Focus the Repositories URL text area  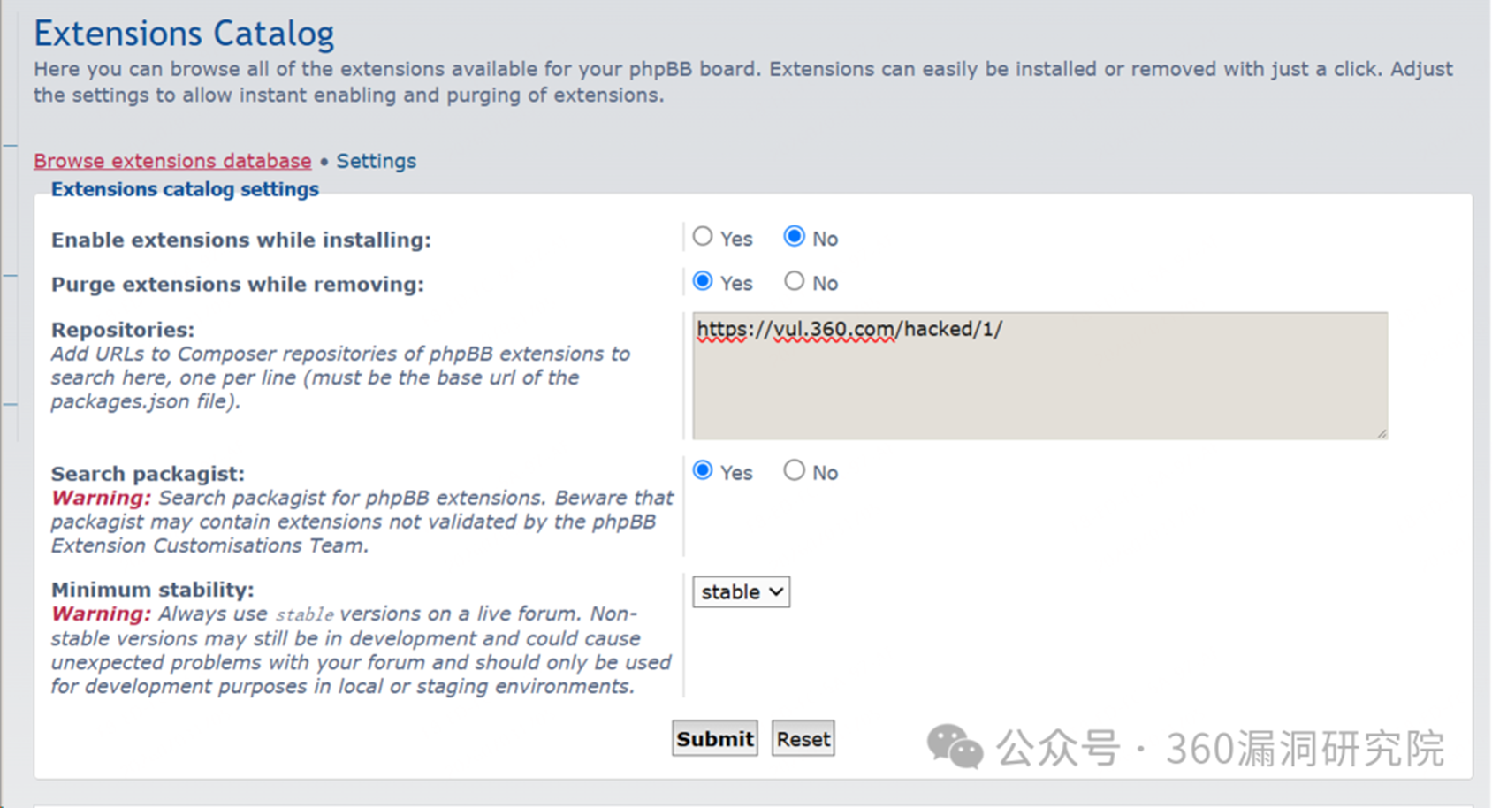coord(1039,376)
